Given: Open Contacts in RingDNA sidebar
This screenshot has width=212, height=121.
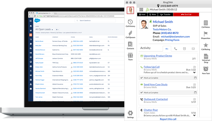Looking at the screenshot, I should click(130, 45).
